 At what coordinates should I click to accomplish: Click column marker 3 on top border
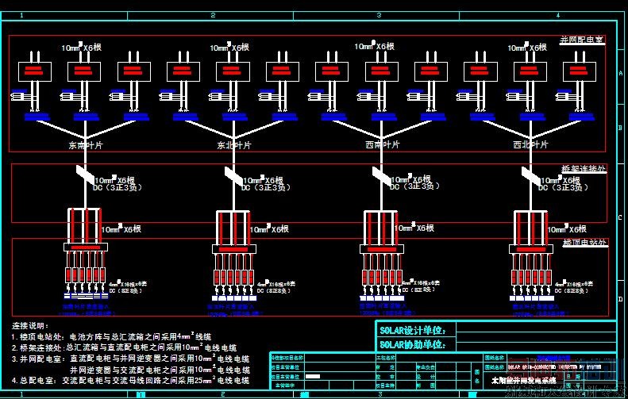(379, 15)
